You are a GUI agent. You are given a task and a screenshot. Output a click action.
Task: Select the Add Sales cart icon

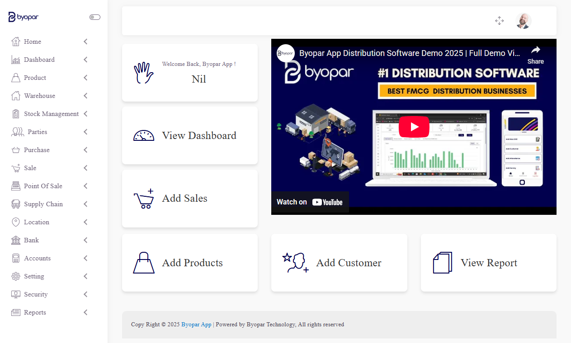tap(144, 199)
